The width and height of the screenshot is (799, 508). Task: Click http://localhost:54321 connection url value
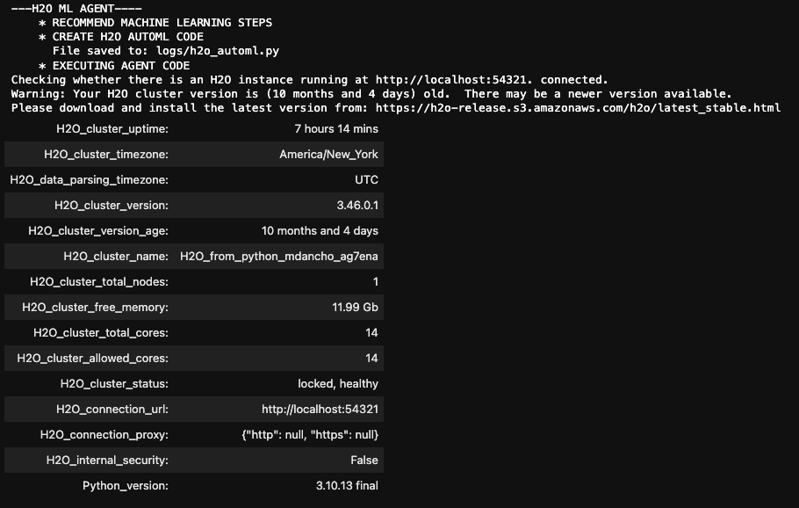pos(320,410)
